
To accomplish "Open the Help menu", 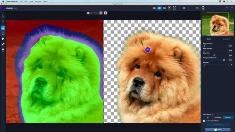I will pyautogui.click(x=45, y=1).
